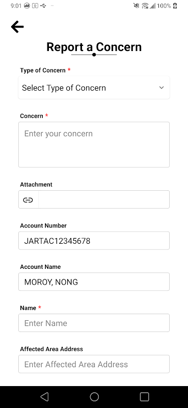Image resolution: width=188 pixels, height=408 pixels.
Task: Tap the Wi-Fi status icon
Action: [x=145, y=6]
